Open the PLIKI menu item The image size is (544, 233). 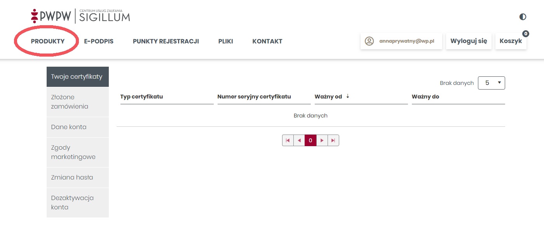226,41
